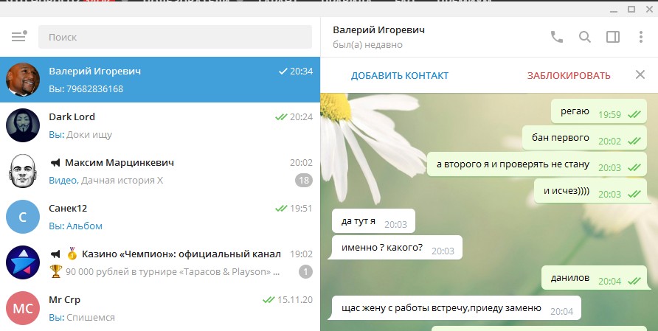Select the message регаю
658x331 pixels.
[599, 111]
